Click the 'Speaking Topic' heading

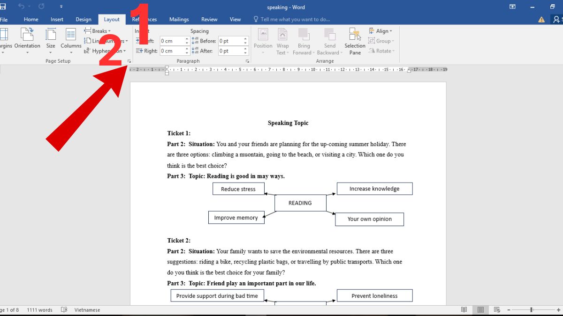(288, 123)
